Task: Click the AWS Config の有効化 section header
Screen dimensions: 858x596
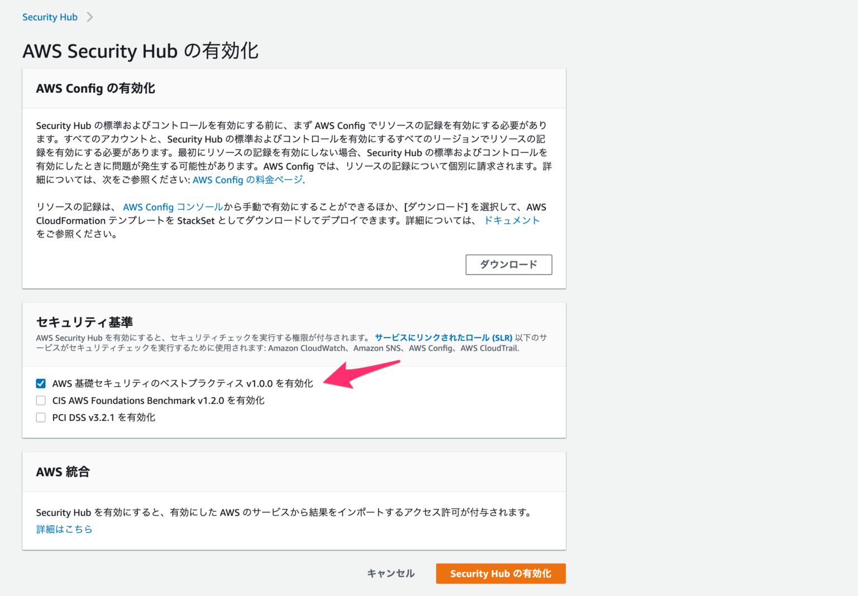Action: 96,88
